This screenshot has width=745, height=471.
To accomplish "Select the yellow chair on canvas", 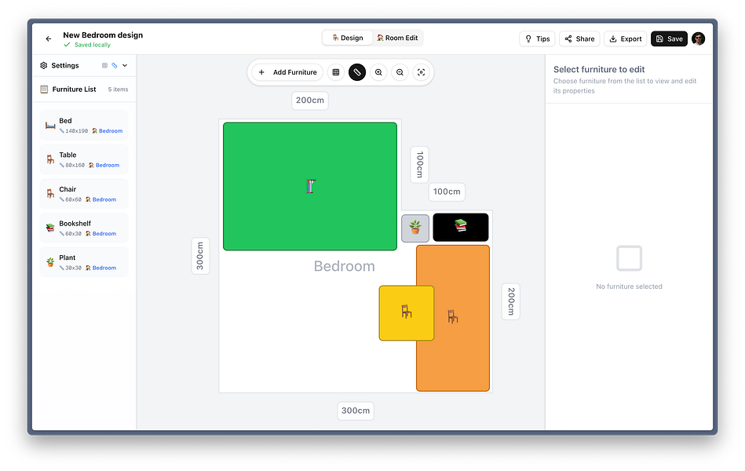I will point(406,312).
